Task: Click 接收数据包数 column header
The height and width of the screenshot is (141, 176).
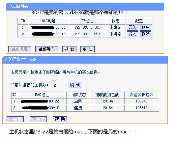Action: (107, 95)
